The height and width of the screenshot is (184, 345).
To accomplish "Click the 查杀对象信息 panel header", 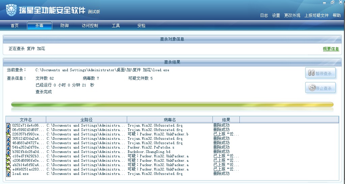I will click(x=172, y=39).
